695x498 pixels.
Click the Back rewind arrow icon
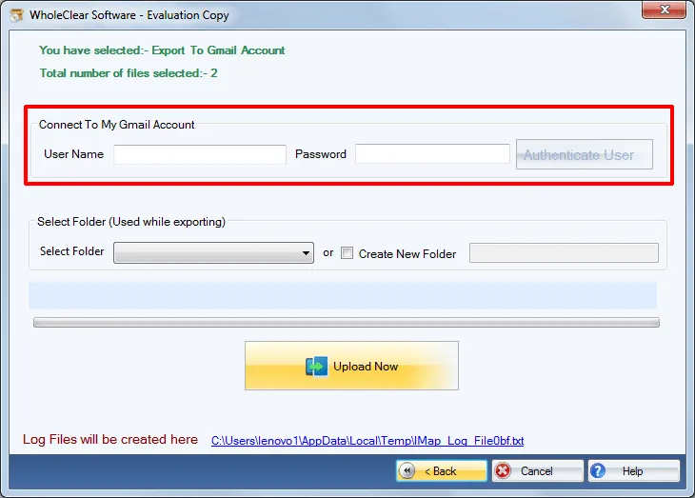[x=407, y=471]
